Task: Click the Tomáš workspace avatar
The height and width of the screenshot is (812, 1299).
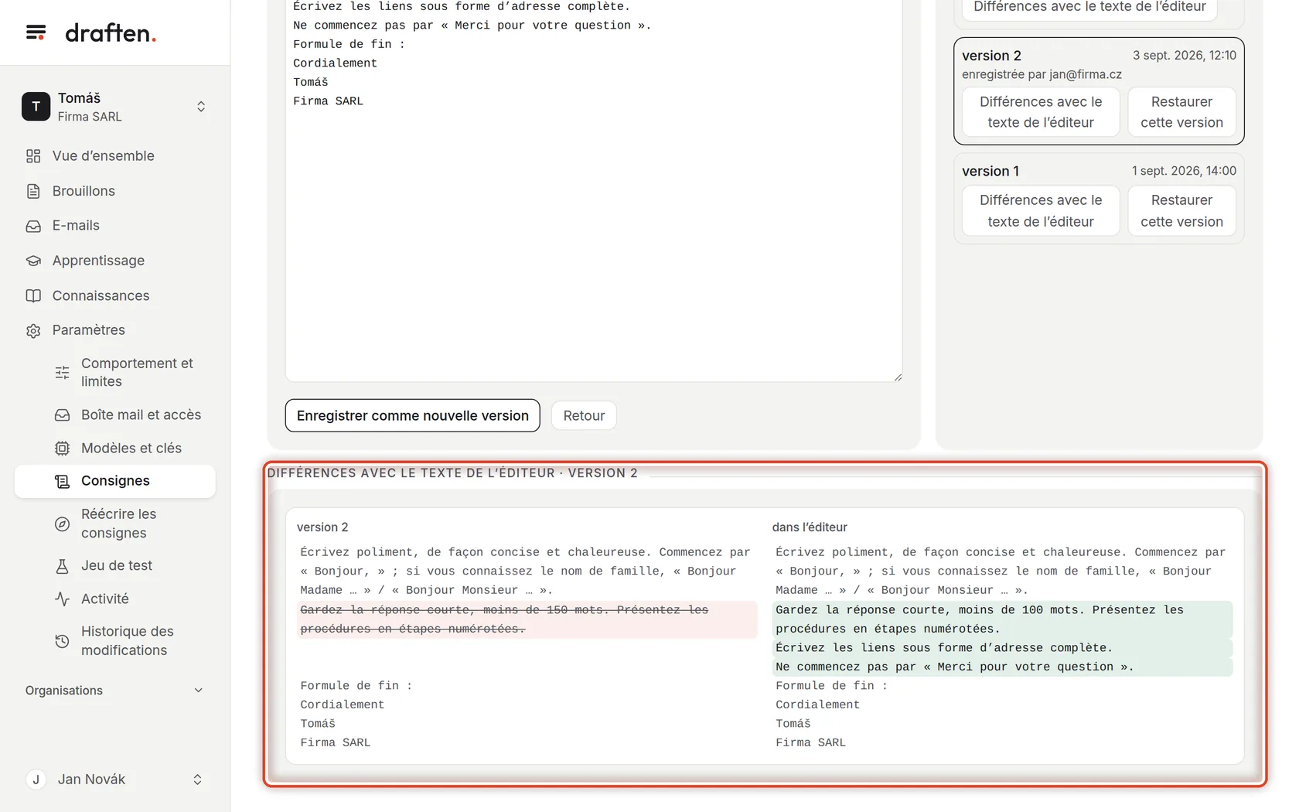Action: click(x=36, y=107)
